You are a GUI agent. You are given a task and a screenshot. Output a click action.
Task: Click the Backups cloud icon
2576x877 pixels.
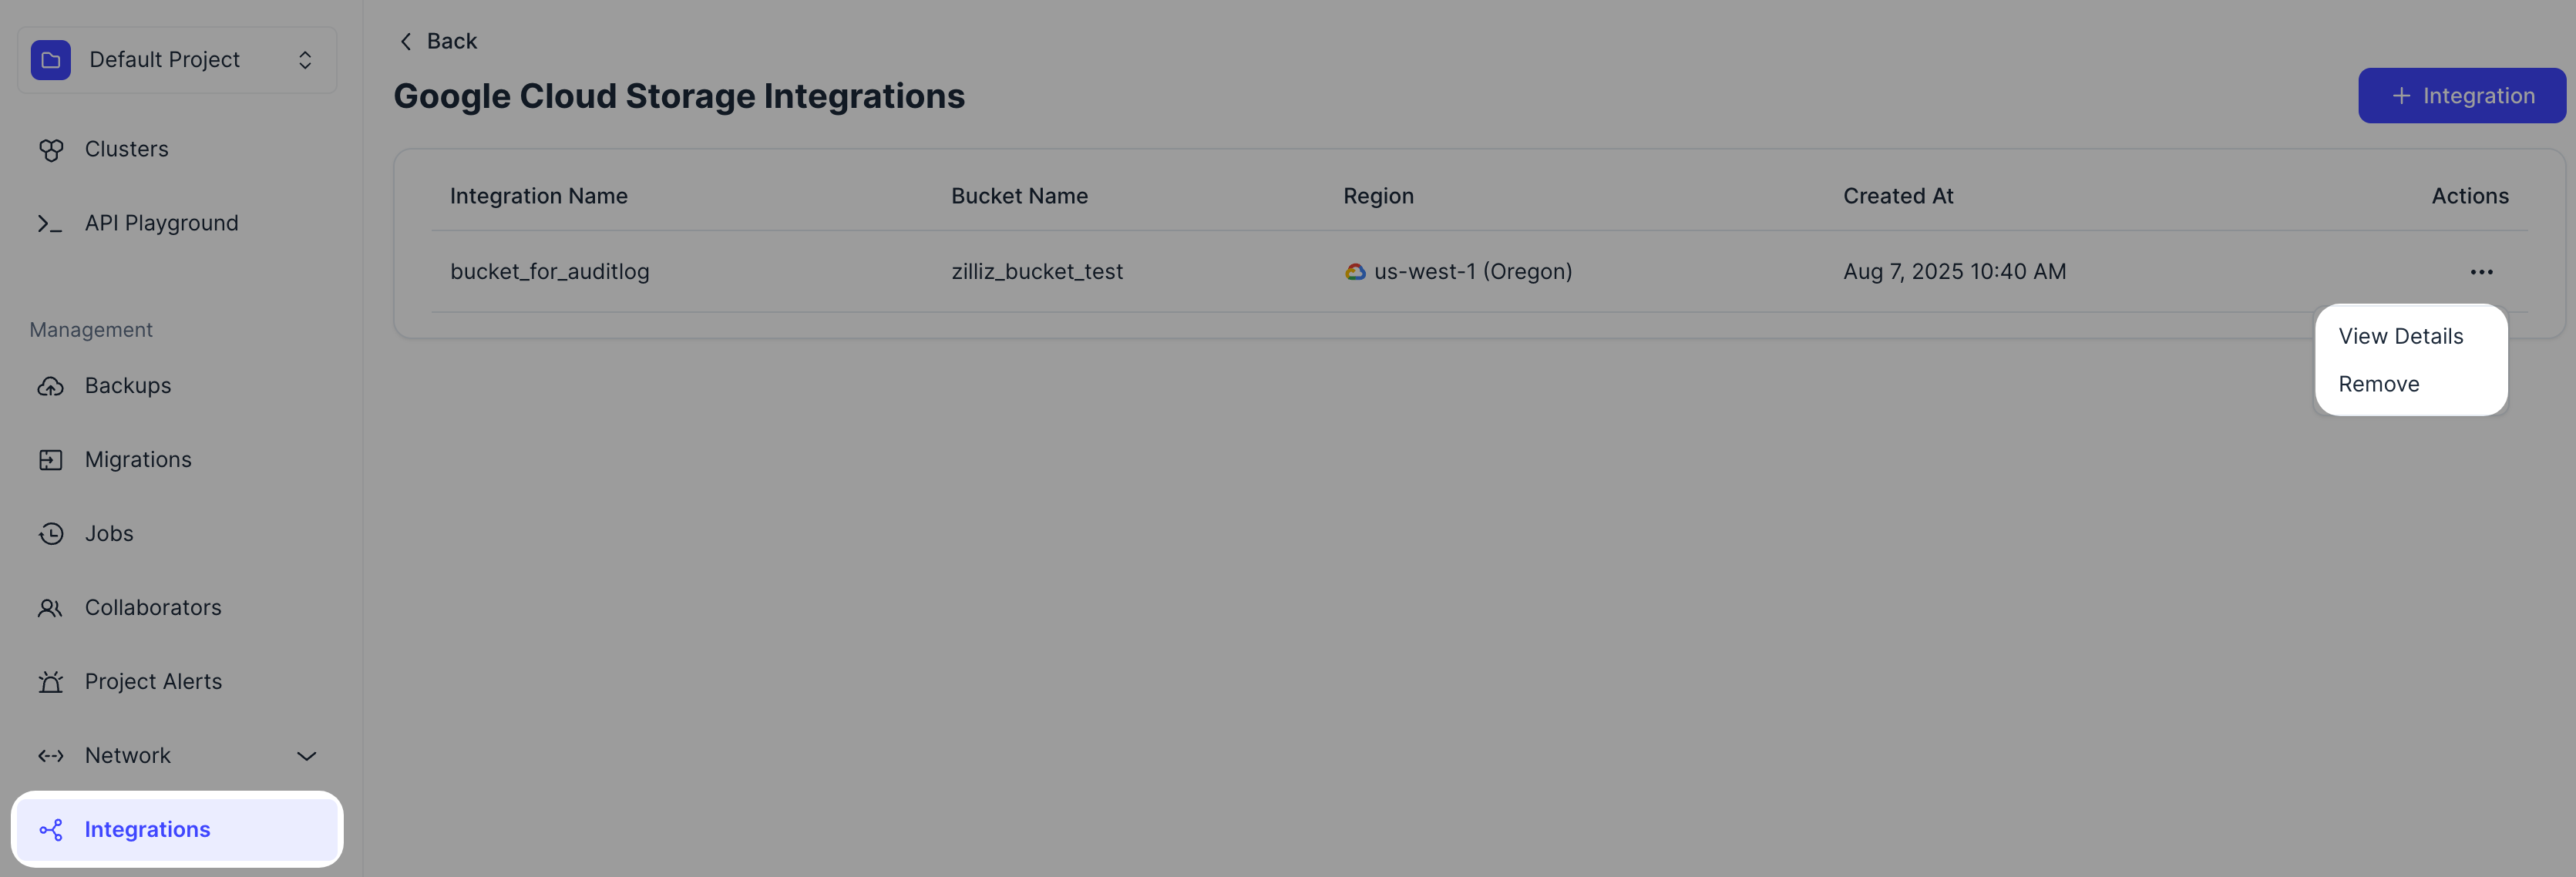click(x=51, y=387)
